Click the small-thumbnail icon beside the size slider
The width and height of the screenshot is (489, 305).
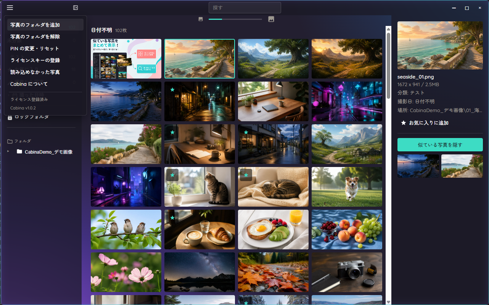coord(201,19)
